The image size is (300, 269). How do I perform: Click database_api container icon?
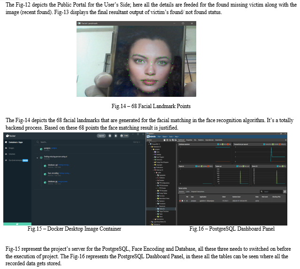pyautogui.click(x=45, y=166)
